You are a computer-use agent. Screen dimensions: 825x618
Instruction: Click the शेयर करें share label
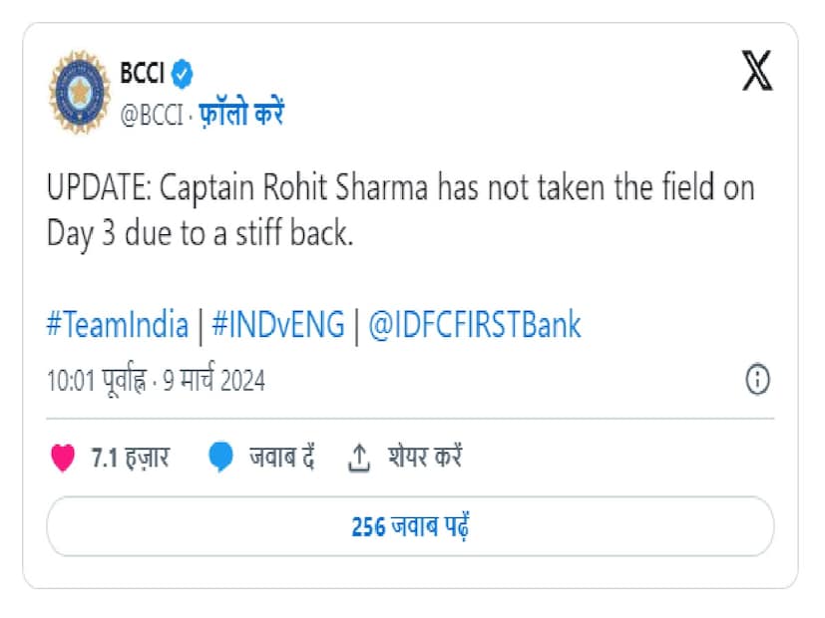point(423,458)
